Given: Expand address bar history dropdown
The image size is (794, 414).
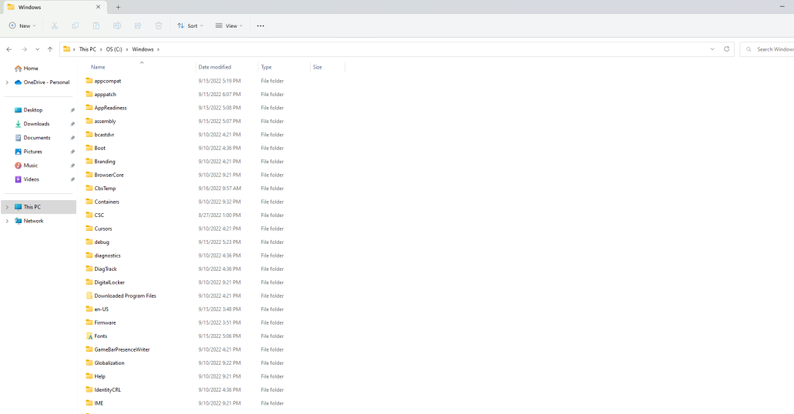Looking at the screenshot, I should pyautogui.click(x=712, y=49).
